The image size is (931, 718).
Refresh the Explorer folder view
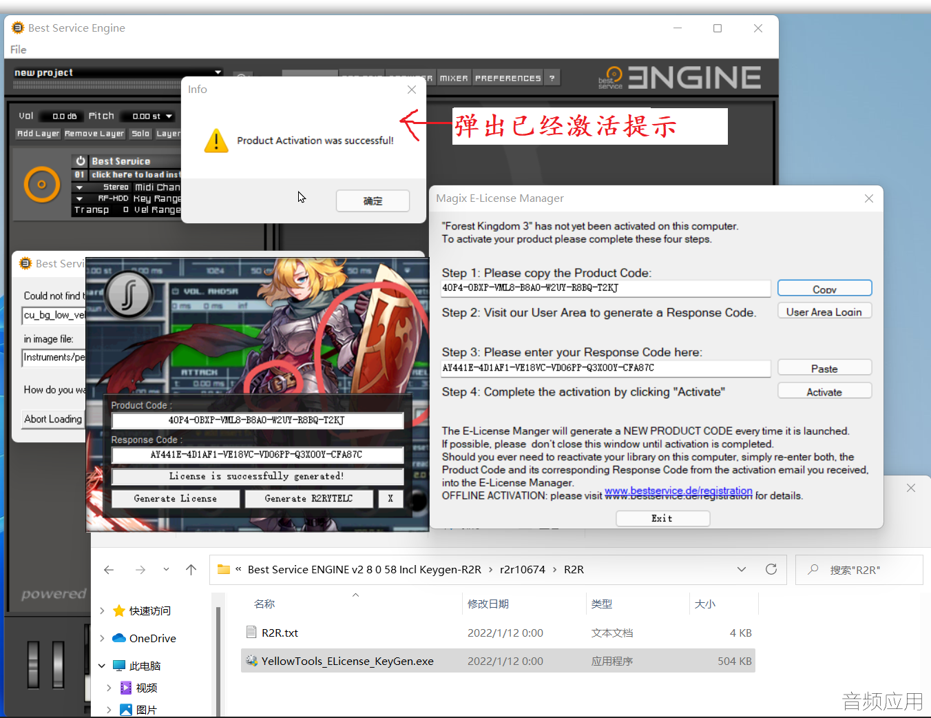[771, 570]
